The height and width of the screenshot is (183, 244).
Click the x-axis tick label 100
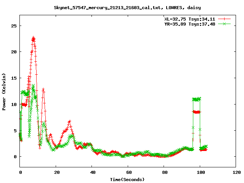coord(201,172)
